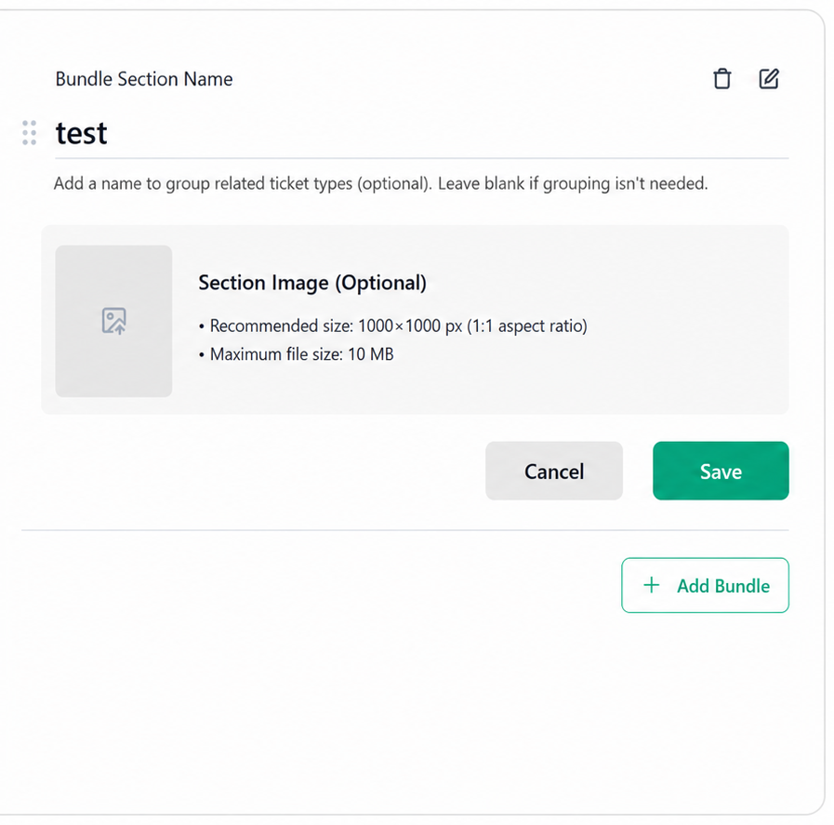
Task: Click the plus icon in Add Bundle
Action: coord(651,585)
